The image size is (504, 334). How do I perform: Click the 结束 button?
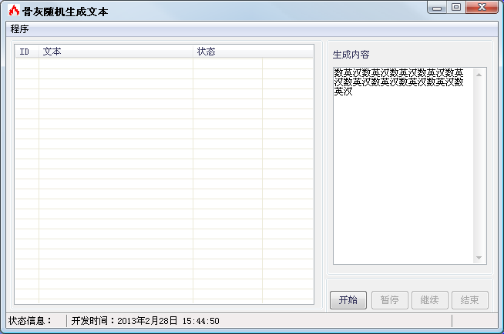pyautogui.click(x=470, y=300)
